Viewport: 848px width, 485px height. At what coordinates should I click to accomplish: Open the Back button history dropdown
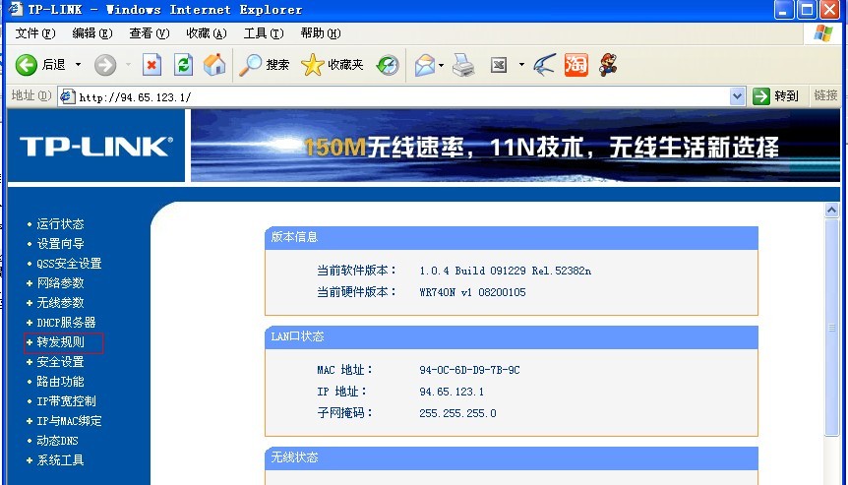77,65
